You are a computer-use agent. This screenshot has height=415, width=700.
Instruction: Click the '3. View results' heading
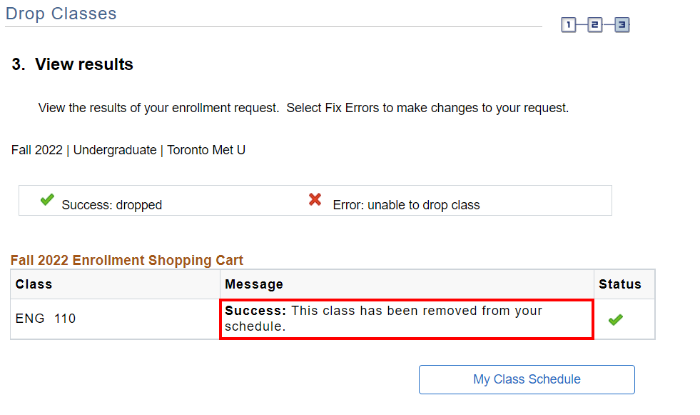(73, 64)
